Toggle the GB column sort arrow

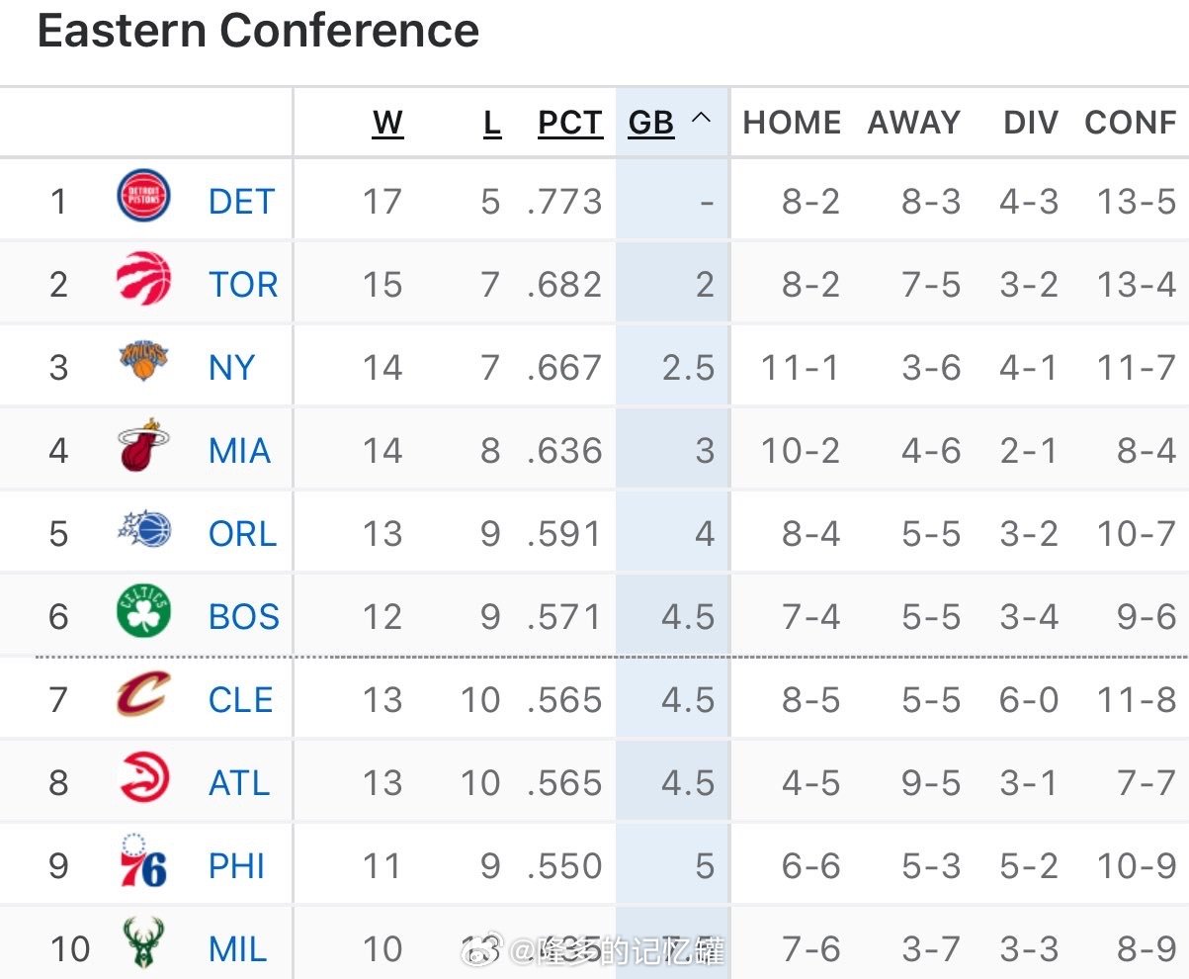pos(701,119)
